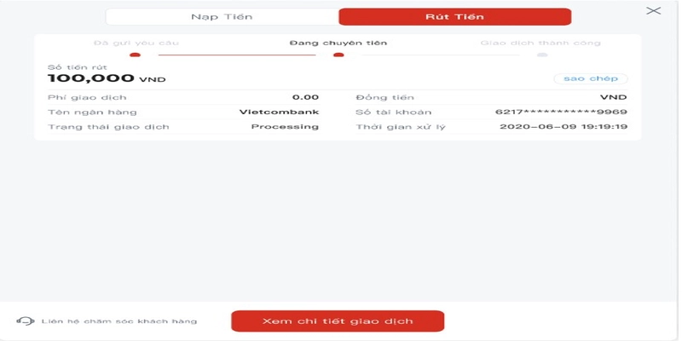Click the 100,000 VND withdrawal amount
The image size is (682, 341).
pos(107,78)
